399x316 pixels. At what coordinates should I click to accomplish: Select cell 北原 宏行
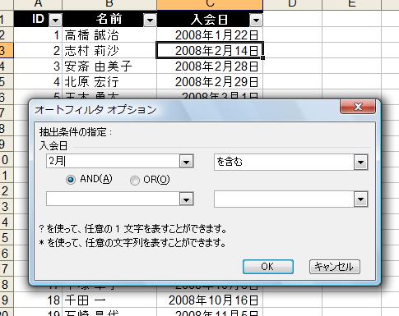(109, 81)
